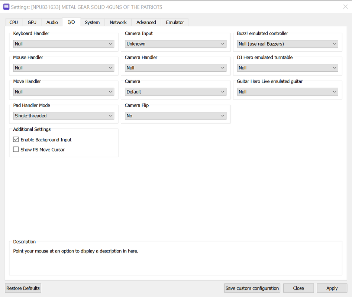Image resolution: width=352 pixels, height=297 pixels.
Task: Open the Audio tab
Action: (x=52, y=22)
